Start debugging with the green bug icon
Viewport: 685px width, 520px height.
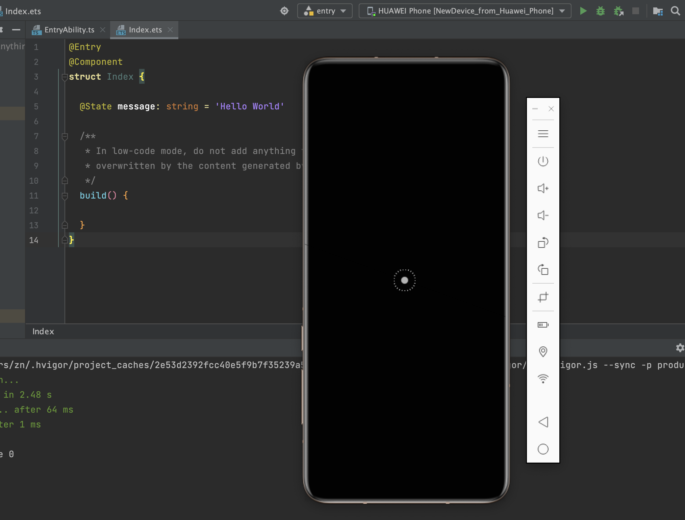click(601, 11)
